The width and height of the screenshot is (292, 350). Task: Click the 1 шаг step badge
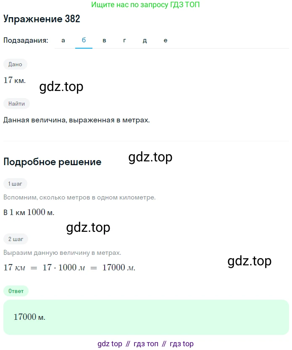15,184
